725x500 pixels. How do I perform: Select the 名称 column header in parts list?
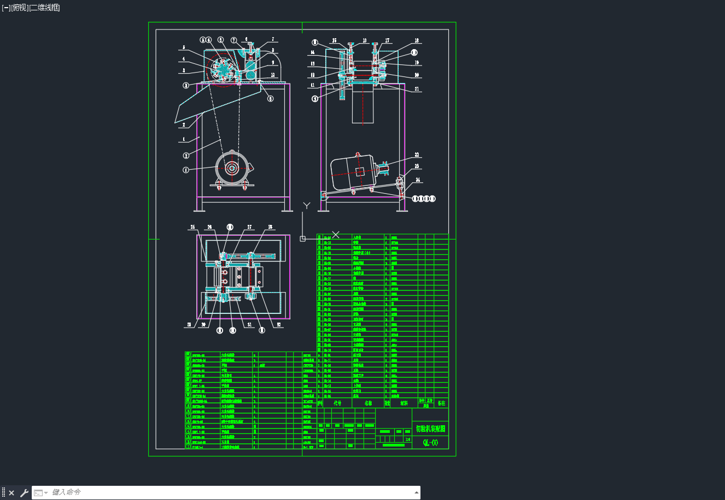(369, 403)
